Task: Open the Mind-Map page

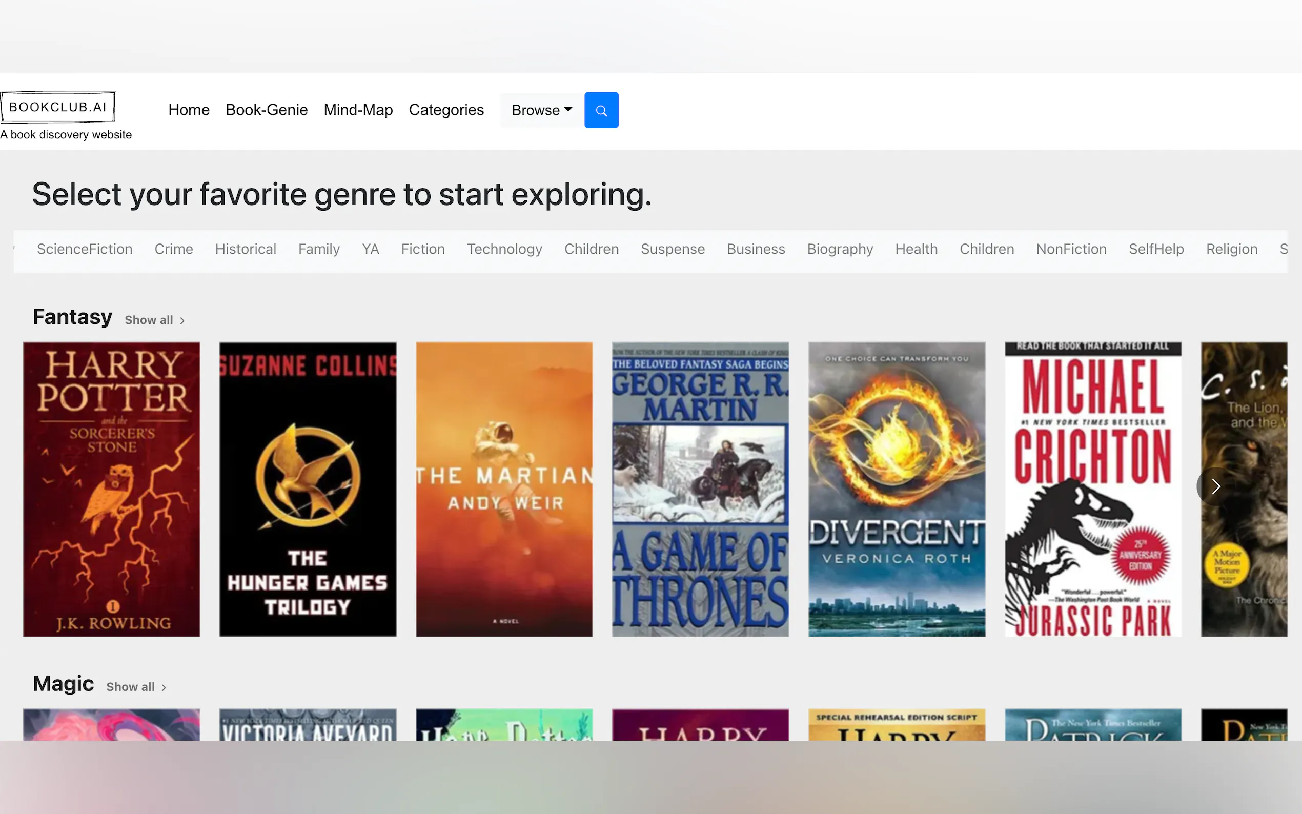Action: (358, 110)
